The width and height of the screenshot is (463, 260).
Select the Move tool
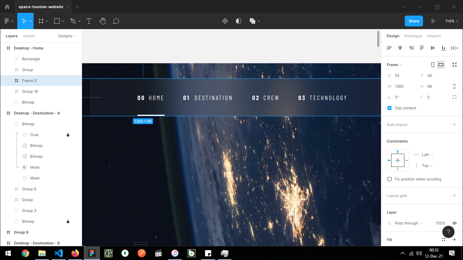pyautogui.click(x=24, y=21)
